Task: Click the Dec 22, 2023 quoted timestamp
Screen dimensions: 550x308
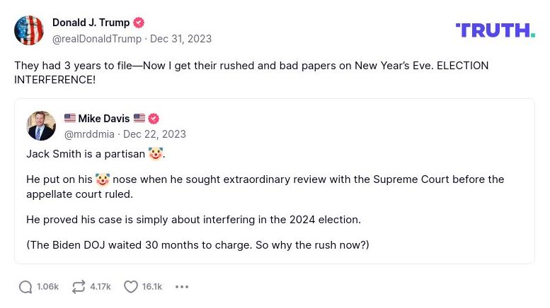Action: pos(154,134)
